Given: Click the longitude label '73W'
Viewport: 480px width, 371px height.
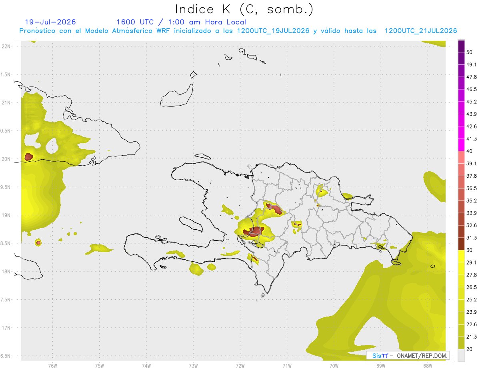Looking at the screenshot, I should coord(193,365).
